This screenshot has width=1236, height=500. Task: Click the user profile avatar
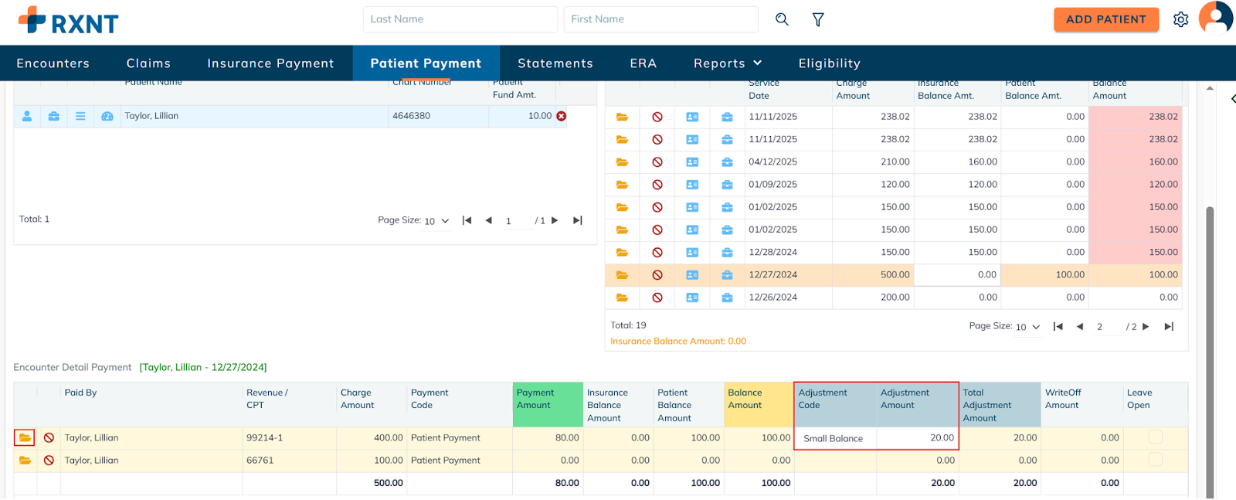[1215, 19]
